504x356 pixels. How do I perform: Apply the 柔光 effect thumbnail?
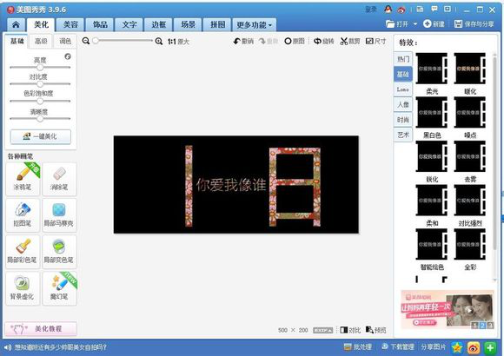(x=432, y=69)
